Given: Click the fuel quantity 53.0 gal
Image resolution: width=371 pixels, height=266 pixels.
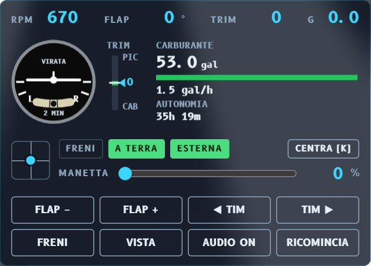Looking at the screenshot, I should (x=187, y=62).
